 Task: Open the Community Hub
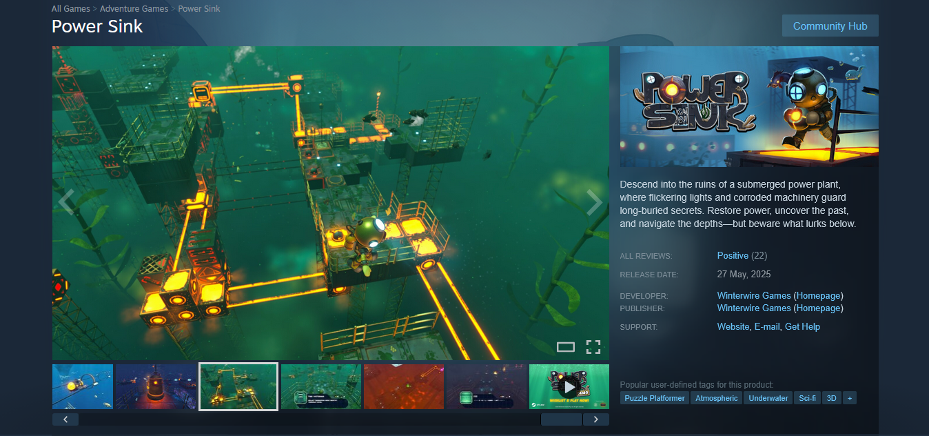[x=830, y=26]
